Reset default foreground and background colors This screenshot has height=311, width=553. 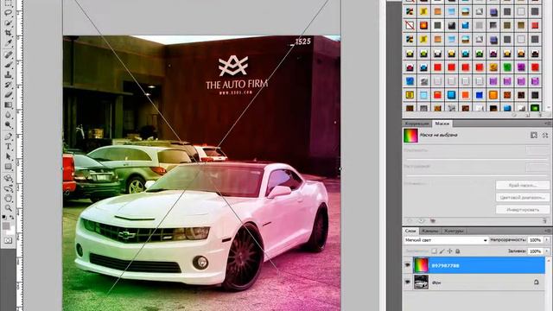3,218
